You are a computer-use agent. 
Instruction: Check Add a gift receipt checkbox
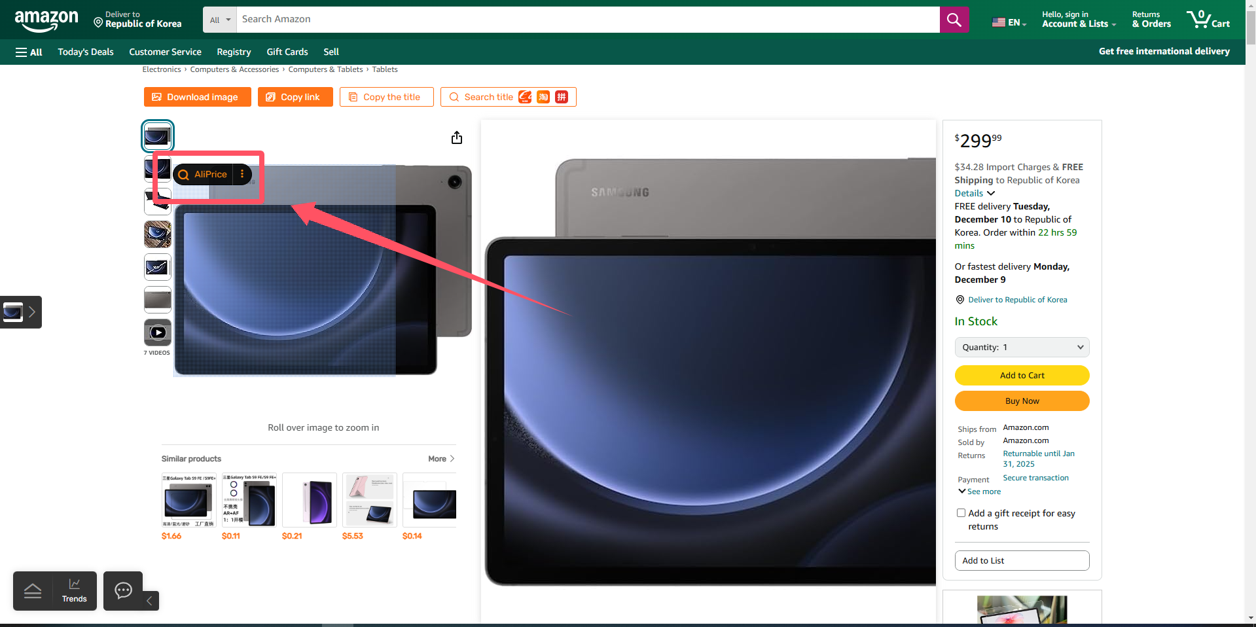[961, 513]
